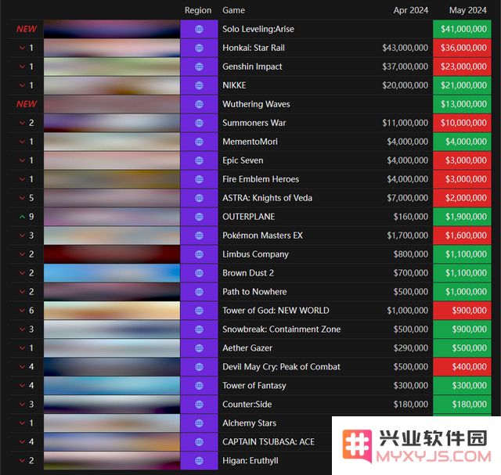Click the Pokémon Masters EX game name

pyautogui.click(x=262, y=236)
